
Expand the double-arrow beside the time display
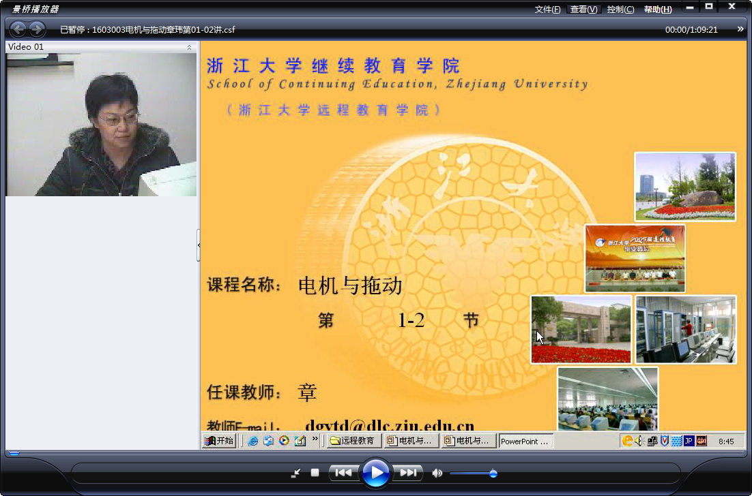(740, 29)
